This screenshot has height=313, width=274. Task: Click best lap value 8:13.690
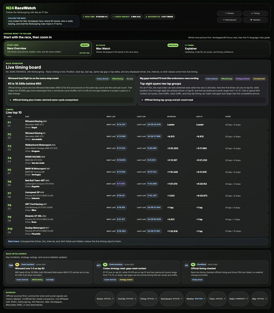point(121,136)
